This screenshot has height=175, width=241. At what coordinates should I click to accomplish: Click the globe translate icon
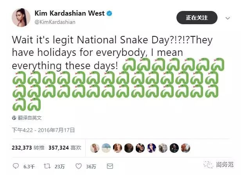14,118
